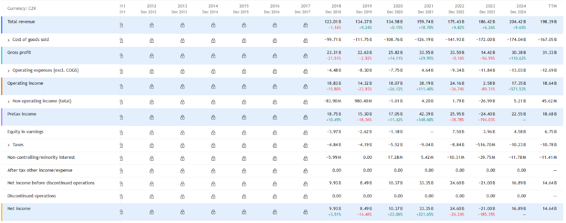Click the 2024 column header
The width and height of the screenshot is (566, 223).
pos(518,9)
